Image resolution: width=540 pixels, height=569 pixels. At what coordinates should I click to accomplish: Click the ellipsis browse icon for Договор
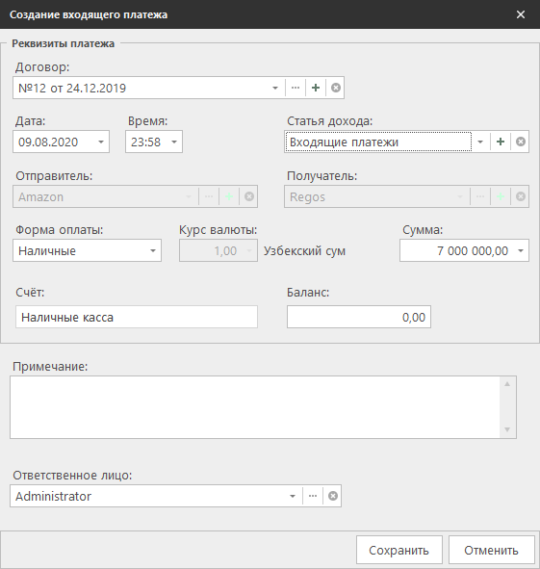296,88
